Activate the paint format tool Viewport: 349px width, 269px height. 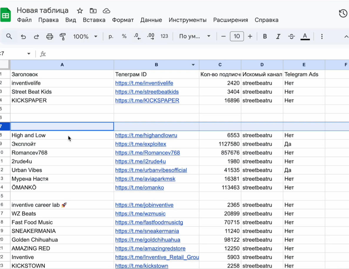click(63, 37)
